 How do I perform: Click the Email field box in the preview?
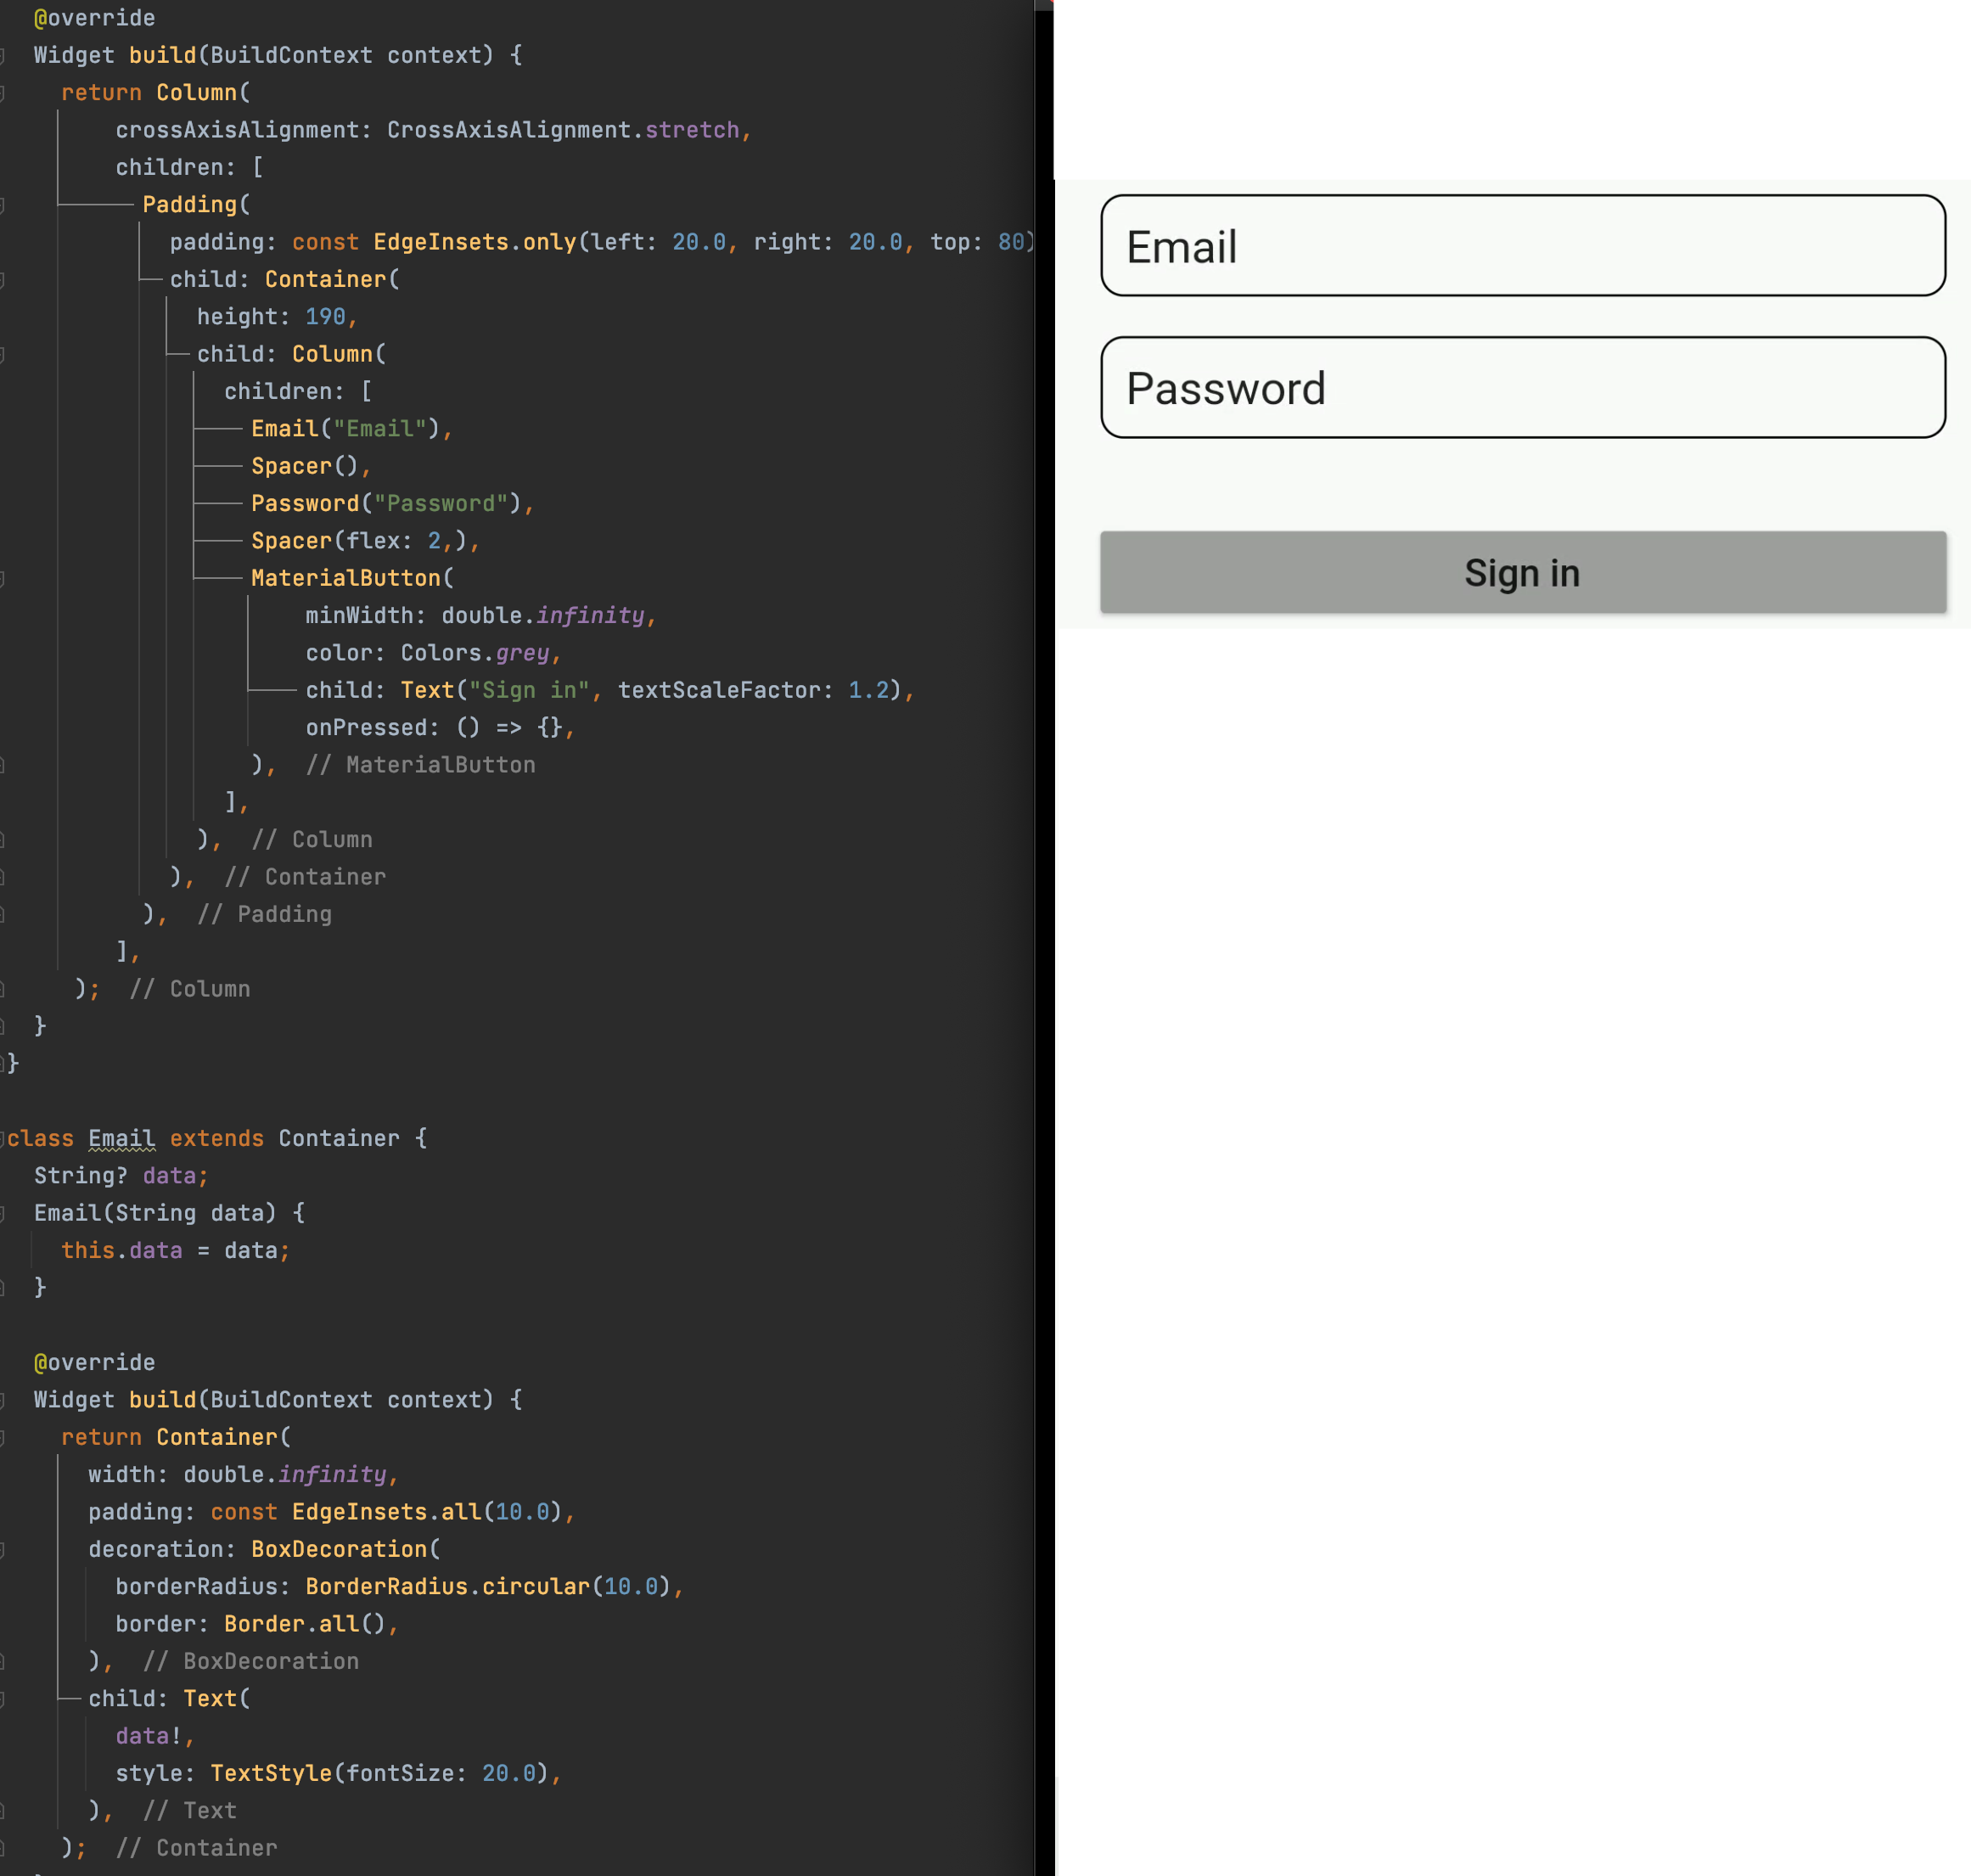click(x=1522, y=245)
